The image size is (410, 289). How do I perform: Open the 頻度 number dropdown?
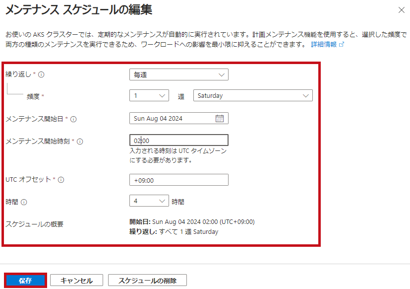149,95
